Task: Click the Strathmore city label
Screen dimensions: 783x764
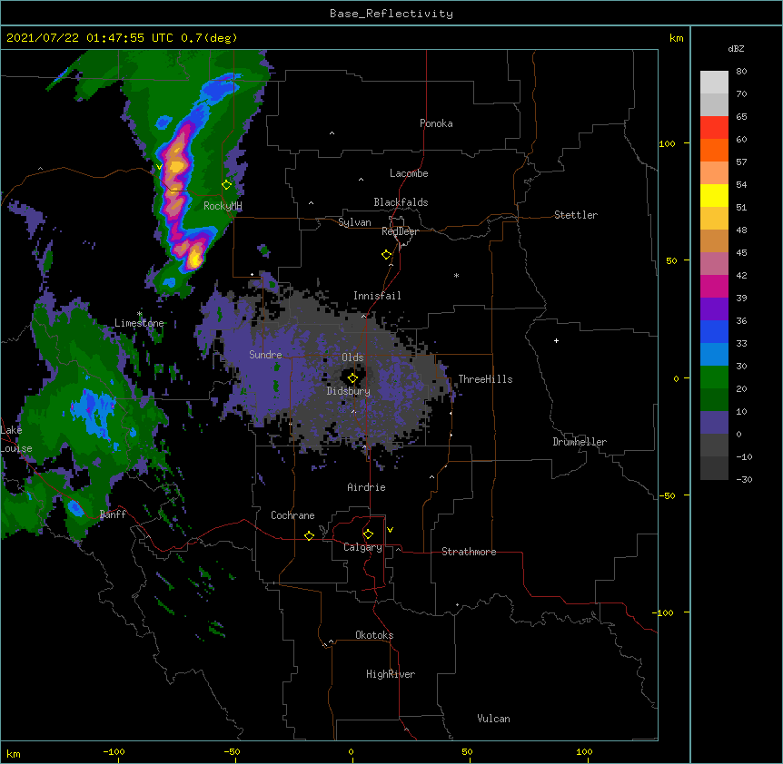Action: coord(469,552)
